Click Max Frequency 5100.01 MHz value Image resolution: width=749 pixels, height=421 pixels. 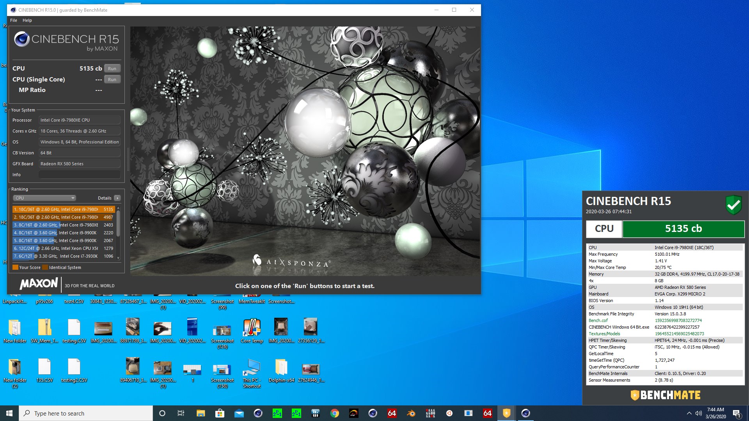[x=667, y=254]
